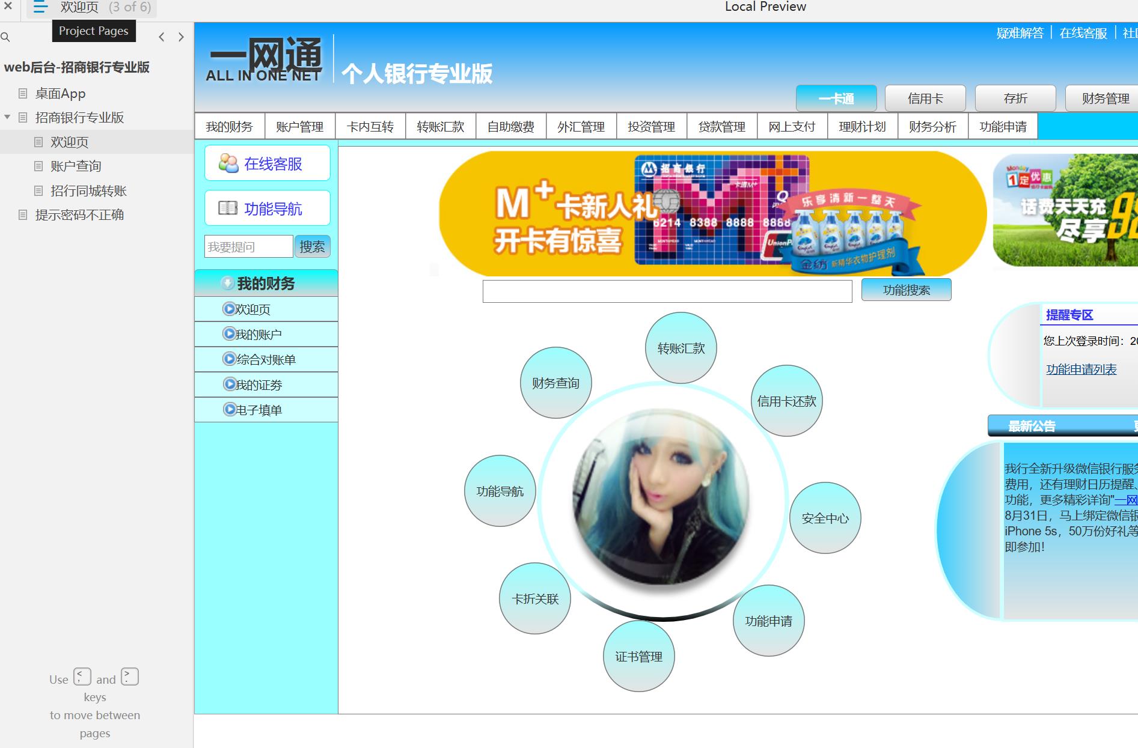Click the page icon beside 提示密码不正确
Viewport: 1138px width, 748px height.
coord(23,214)
